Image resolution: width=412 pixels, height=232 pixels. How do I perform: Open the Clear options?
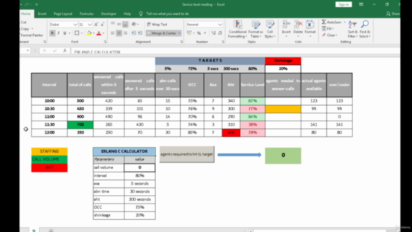click(330, 35)
